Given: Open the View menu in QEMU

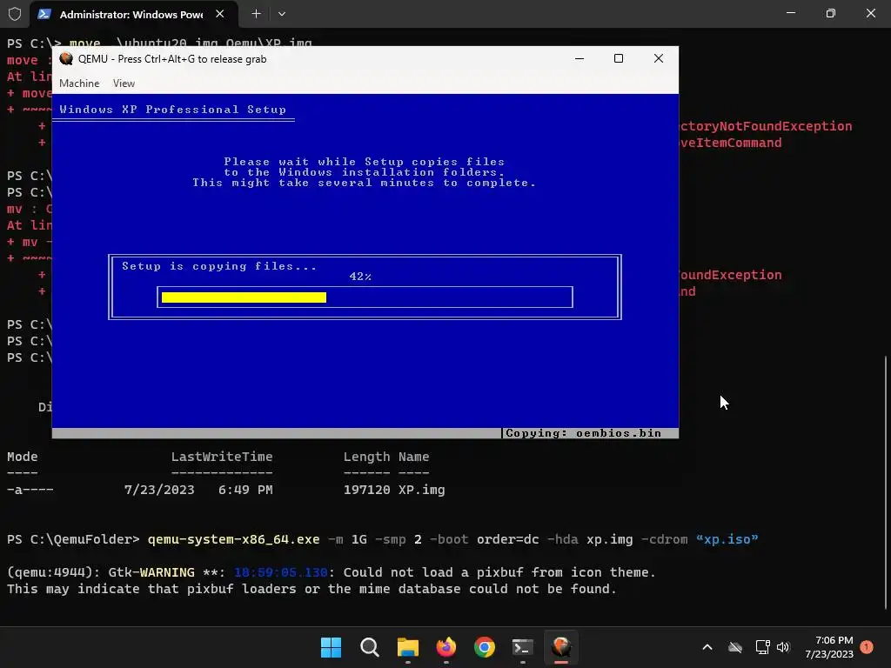Looking at the screenshot, I should pyautogui.click(x=124, y=83).
